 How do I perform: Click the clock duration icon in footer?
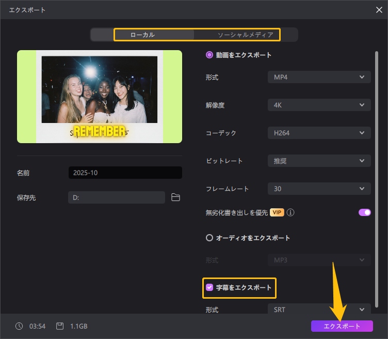point(19,326)
